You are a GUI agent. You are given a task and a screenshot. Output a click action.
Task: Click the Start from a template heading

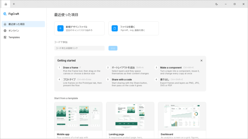(x=66, y=98)
